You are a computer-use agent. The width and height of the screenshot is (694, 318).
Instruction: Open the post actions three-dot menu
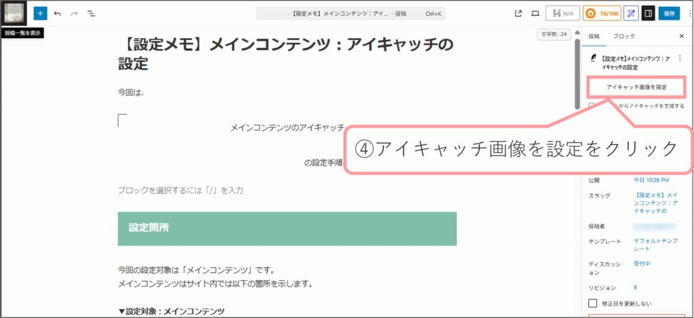[679, 60]
